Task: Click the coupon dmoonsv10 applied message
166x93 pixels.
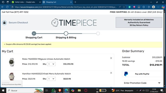Action: [x=29, y=44]
